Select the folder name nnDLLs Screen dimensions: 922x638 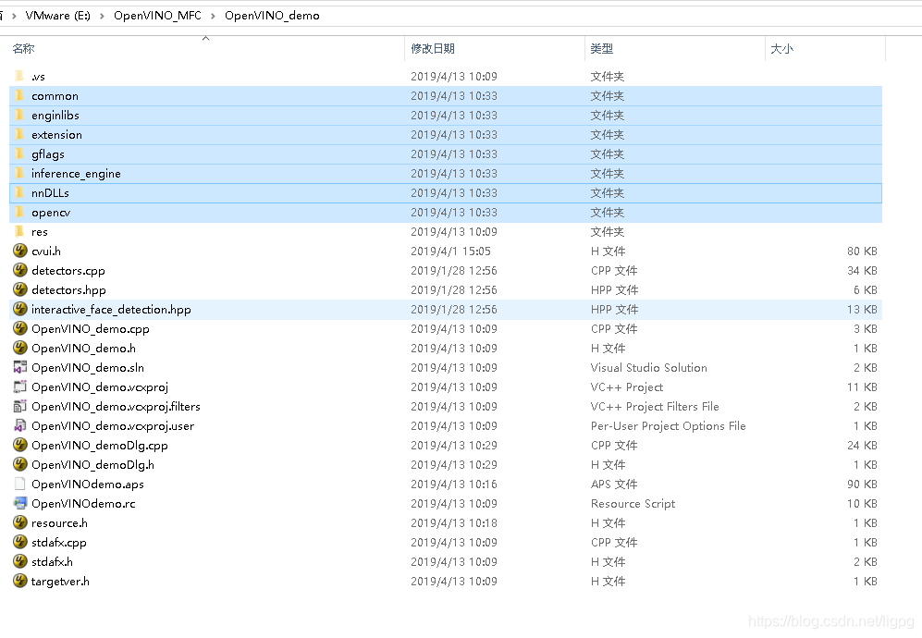tap(50, 193)
